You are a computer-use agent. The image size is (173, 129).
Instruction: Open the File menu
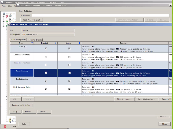[x=4, y=6]
